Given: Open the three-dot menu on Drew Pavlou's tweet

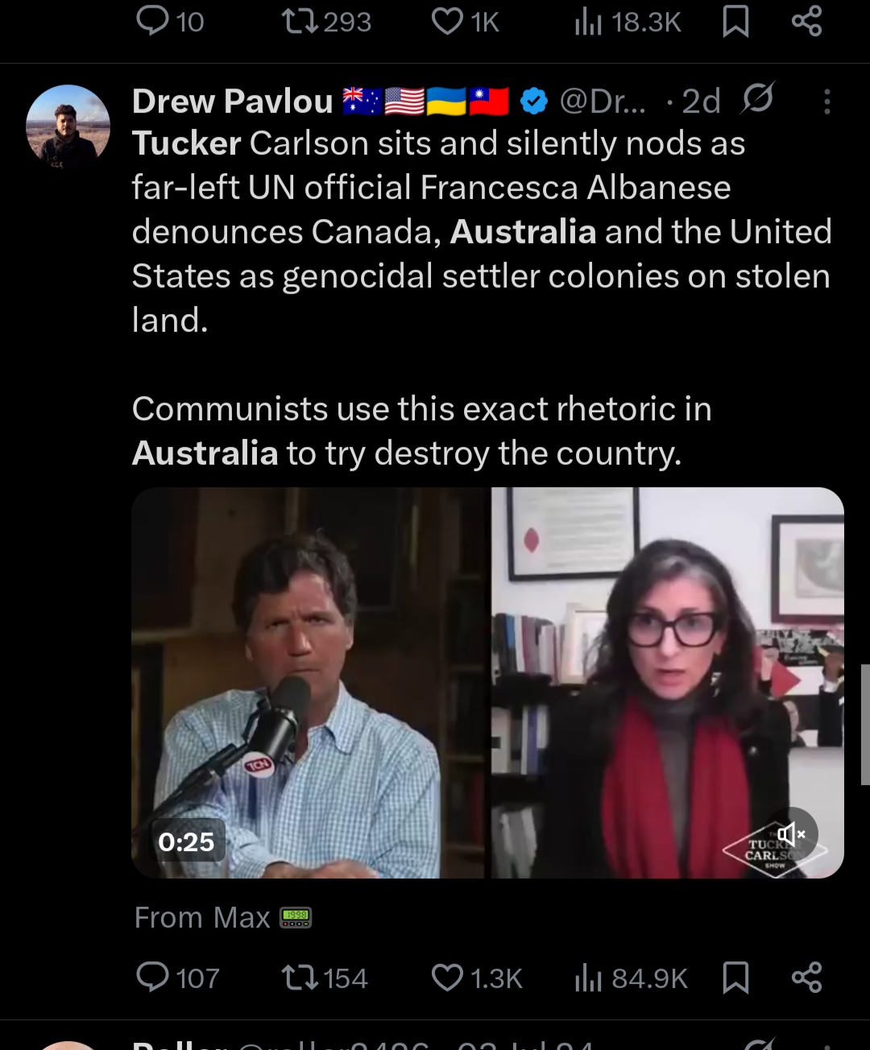Looking at the screenshot, I should (x=826, y=101).
